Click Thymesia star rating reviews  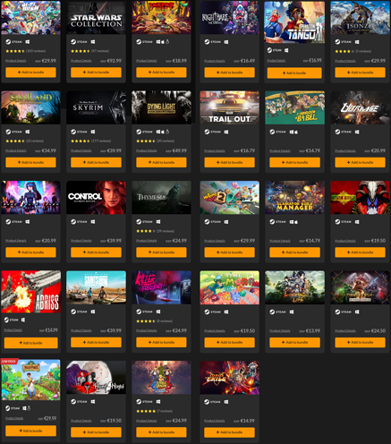(155, 231)
